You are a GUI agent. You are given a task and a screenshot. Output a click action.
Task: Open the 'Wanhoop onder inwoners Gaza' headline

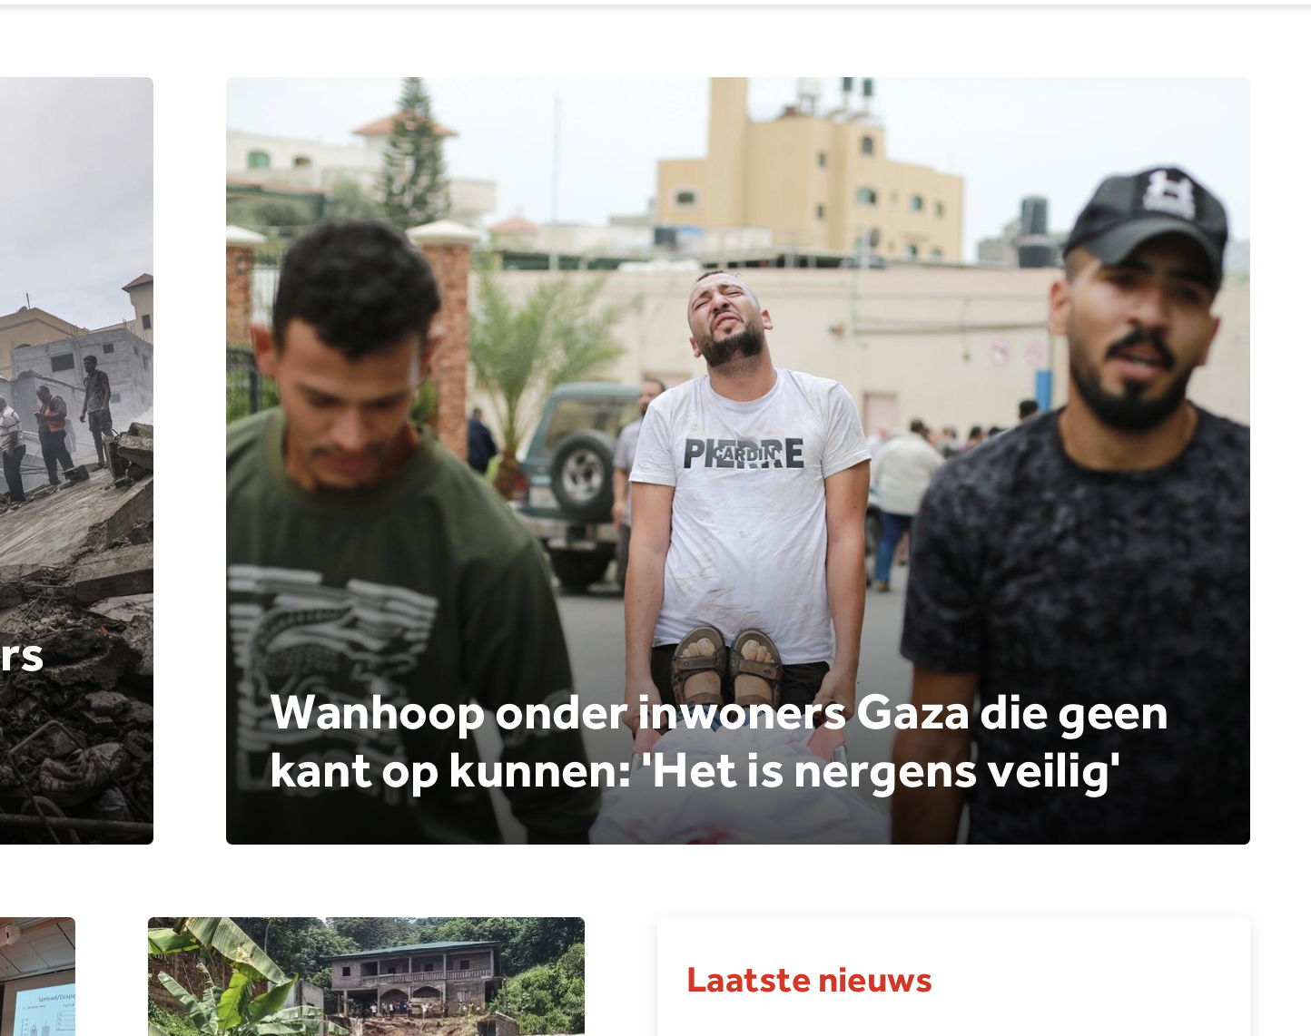718,742
